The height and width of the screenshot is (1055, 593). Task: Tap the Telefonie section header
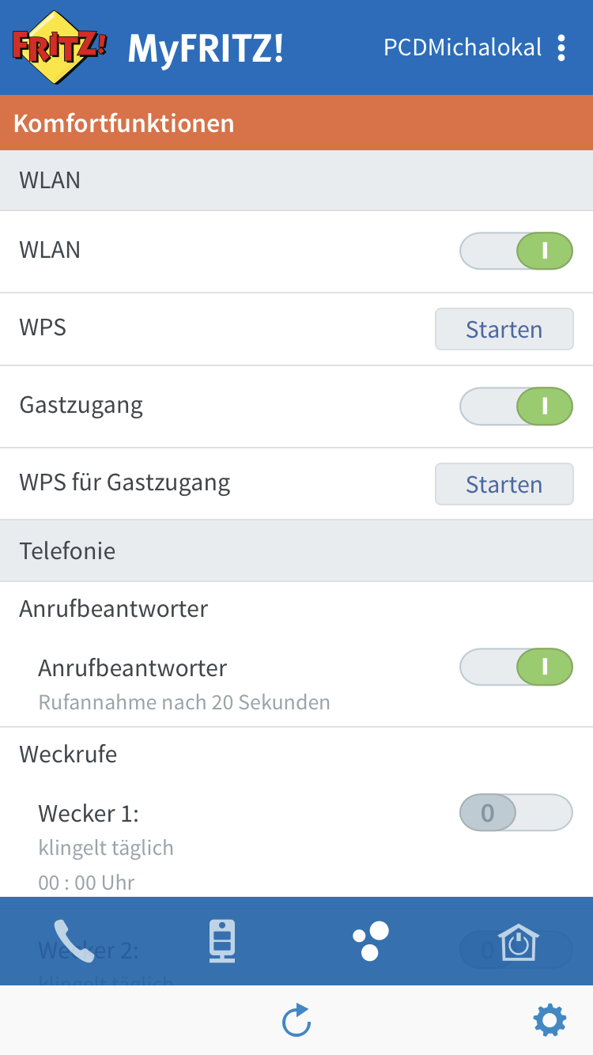[x=296, y=550]
